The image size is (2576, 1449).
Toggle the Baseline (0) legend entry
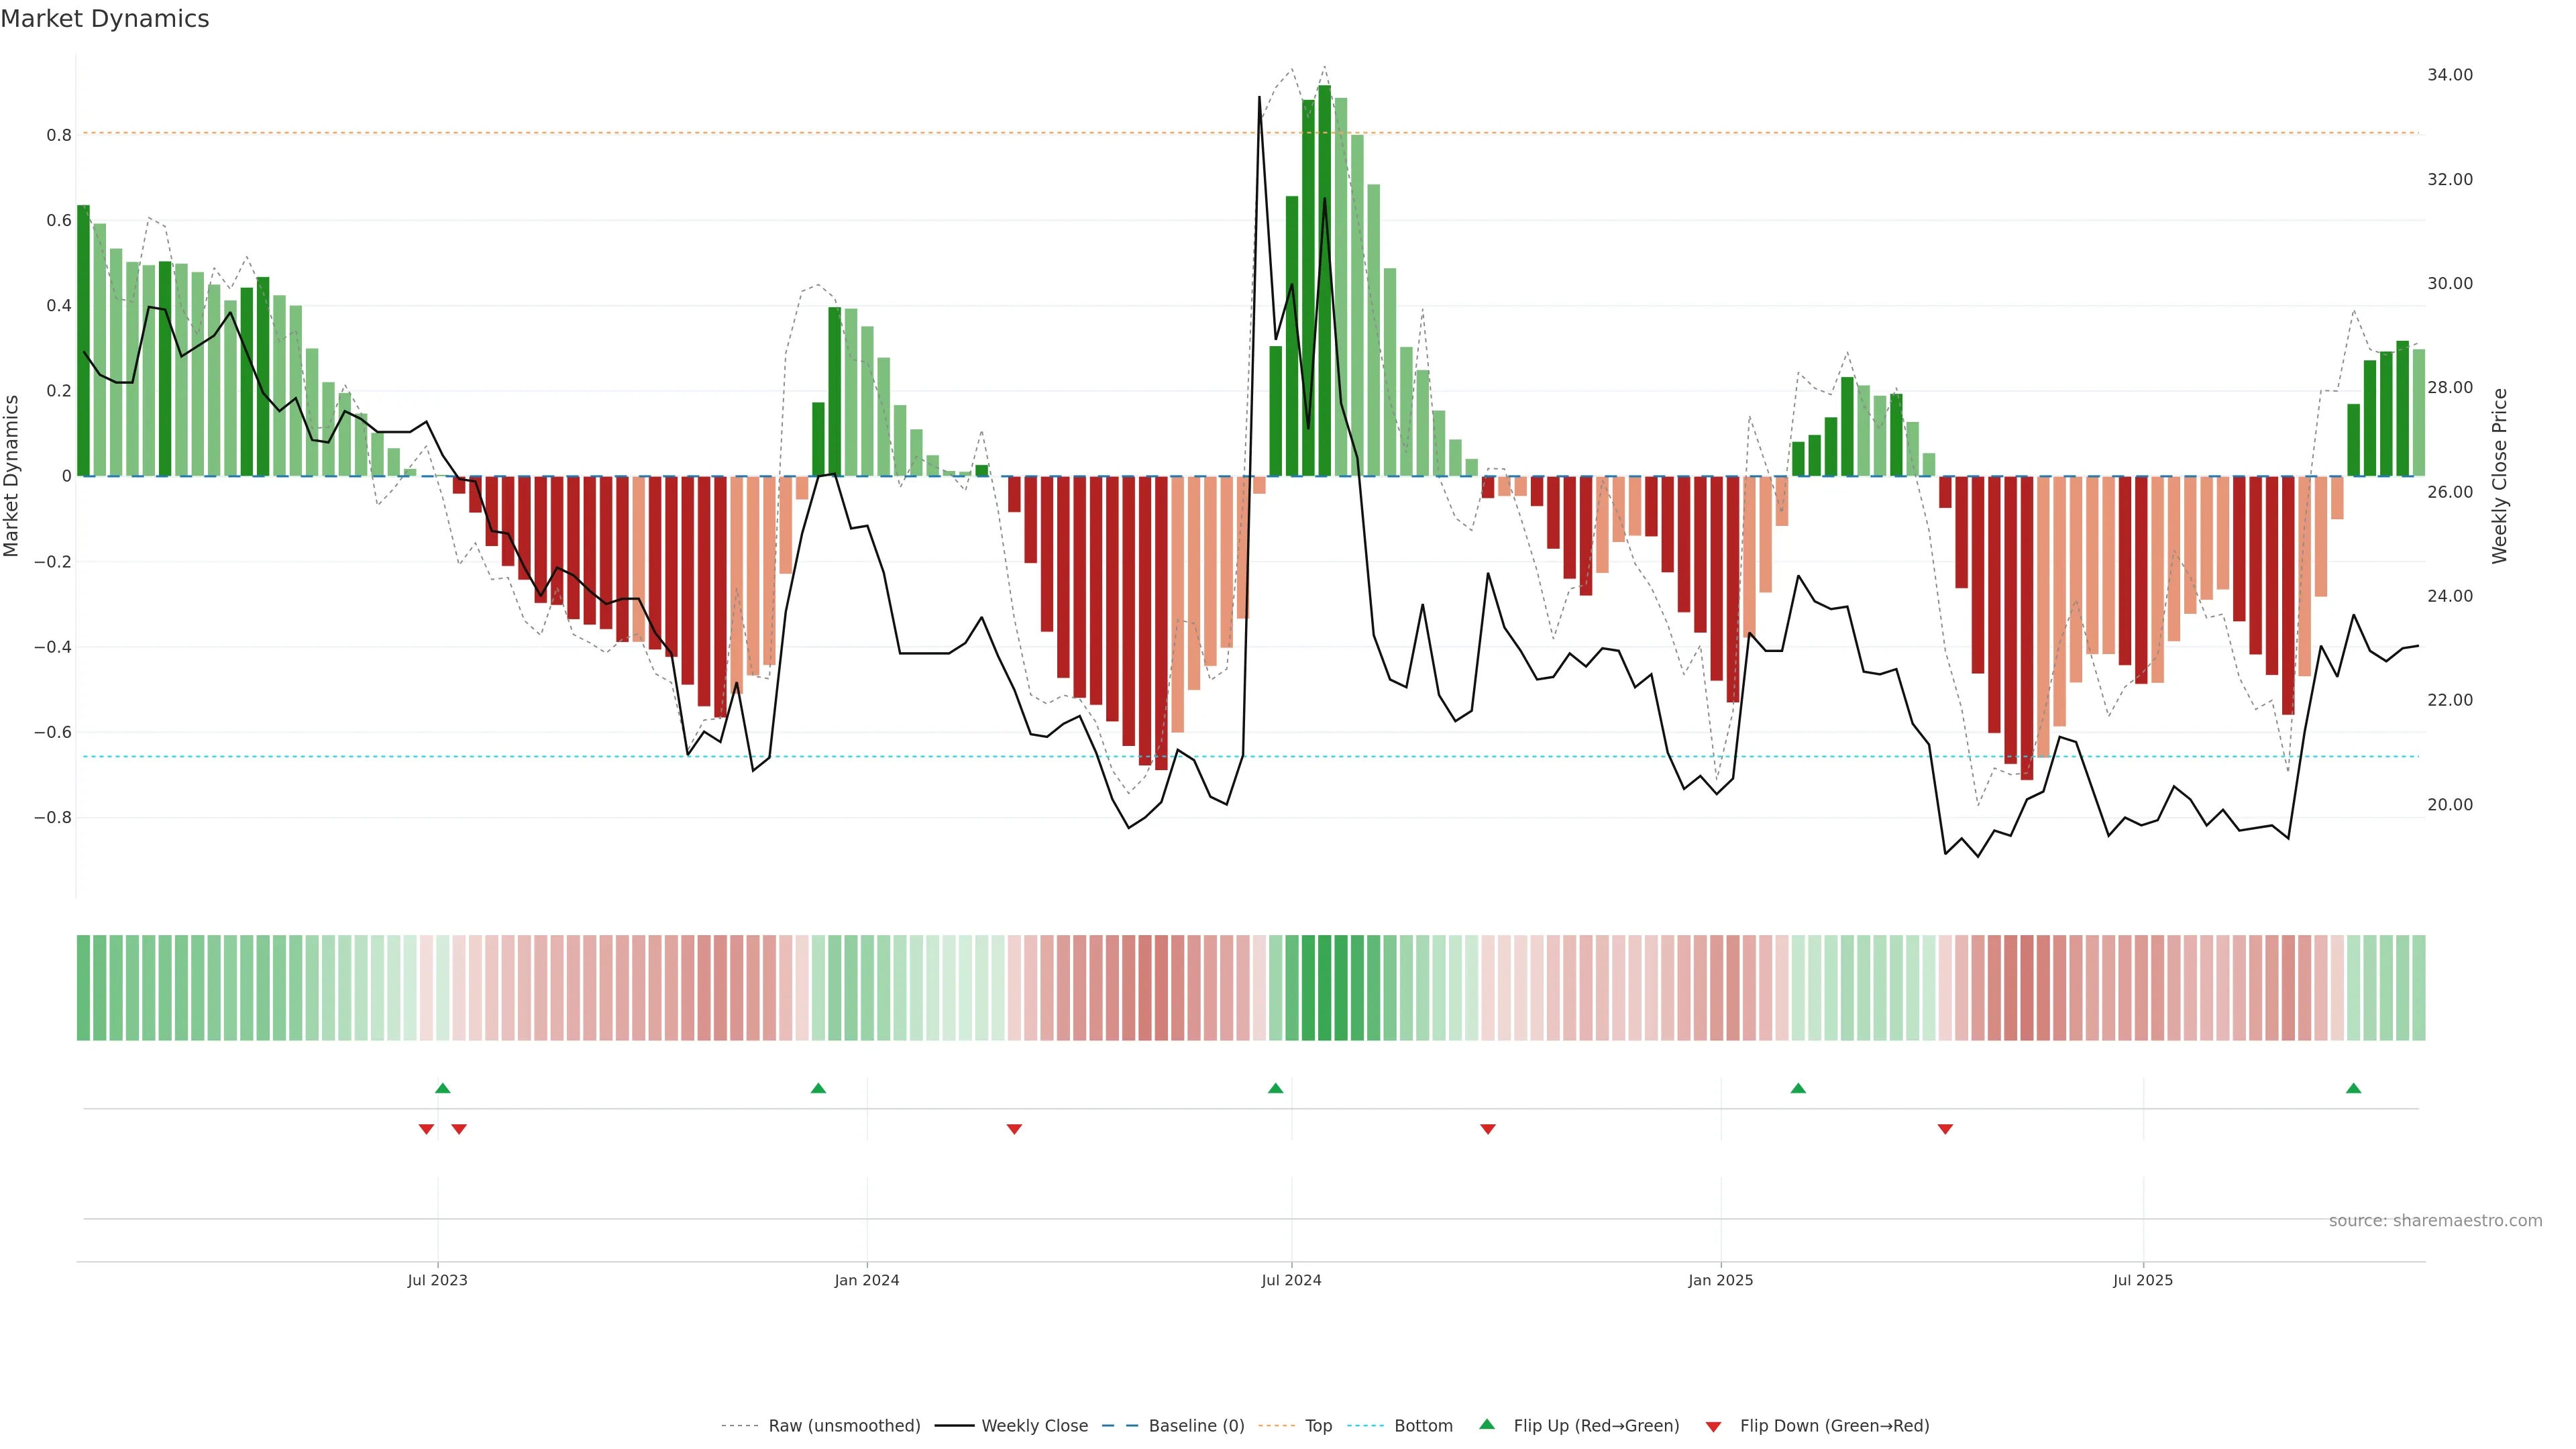tap(1196, 1426)
